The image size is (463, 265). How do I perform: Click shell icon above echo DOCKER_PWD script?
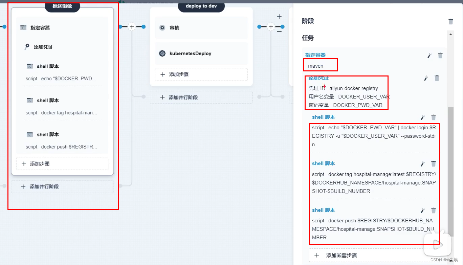point(30,66)
